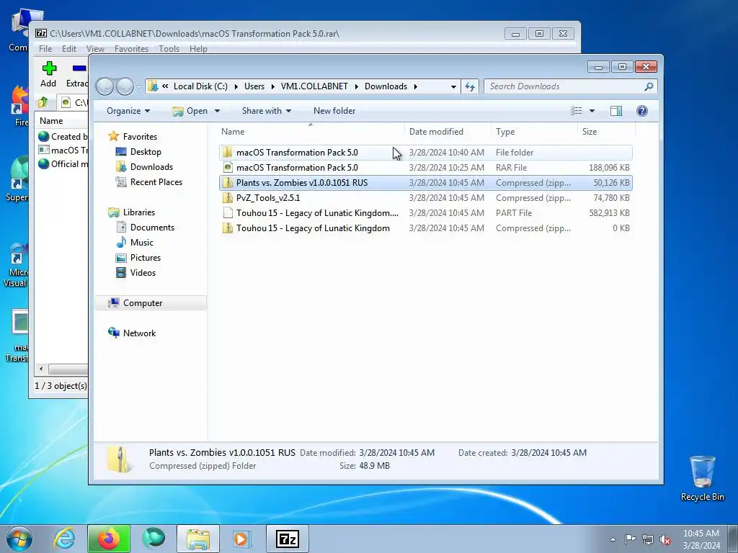Select the macOS Transformation Pack 5.0 RAR file
This screenshot has width=738, height=553.
tap(425, 167)
